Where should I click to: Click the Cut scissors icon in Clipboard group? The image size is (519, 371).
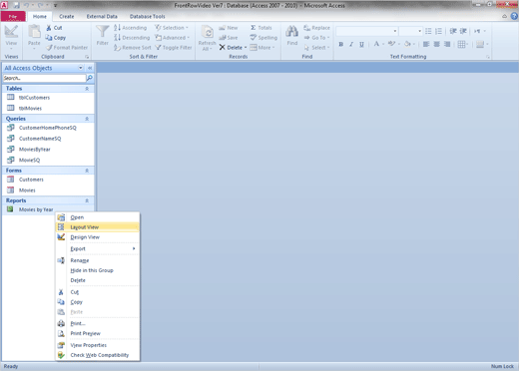coord(49,28)
